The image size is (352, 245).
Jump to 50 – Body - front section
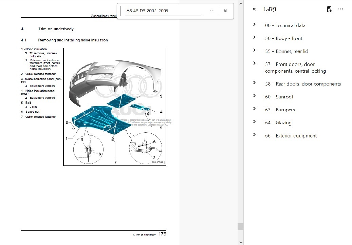click(283, 38)
